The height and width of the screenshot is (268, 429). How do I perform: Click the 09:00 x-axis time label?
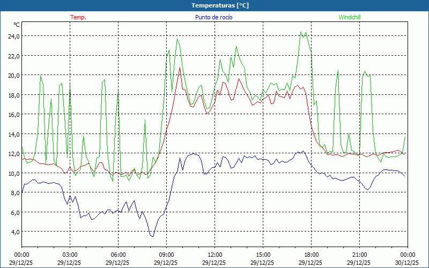[166, 255]
